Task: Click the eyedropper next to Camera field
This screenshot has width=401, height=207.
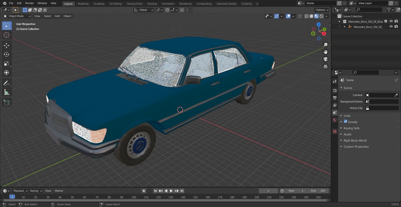Action: point(396,95)
